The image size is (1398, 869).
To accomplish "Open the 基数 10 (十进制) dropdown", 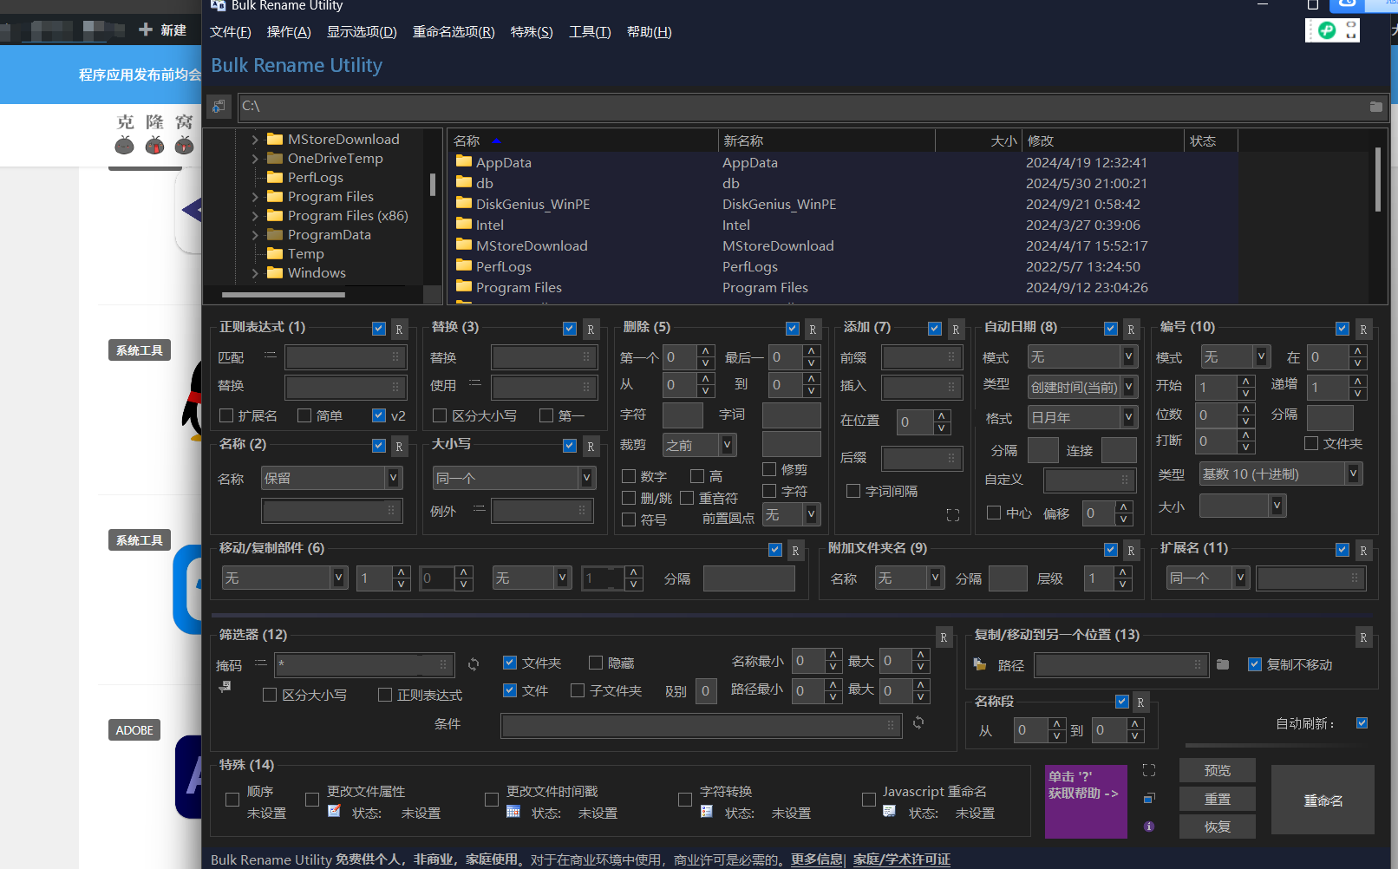I will (1280, 474).
